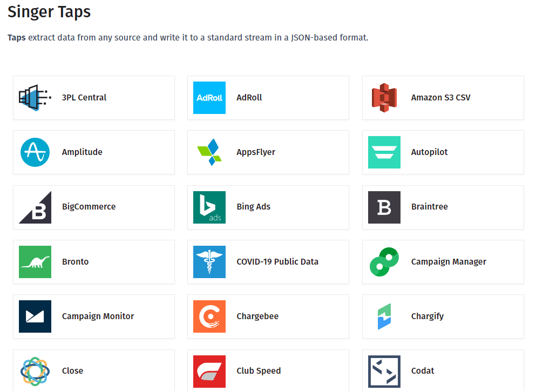Viewport: 536px width, 391px height.
Task: Open the Bing Ads tap link
Action: coord(253,207)
